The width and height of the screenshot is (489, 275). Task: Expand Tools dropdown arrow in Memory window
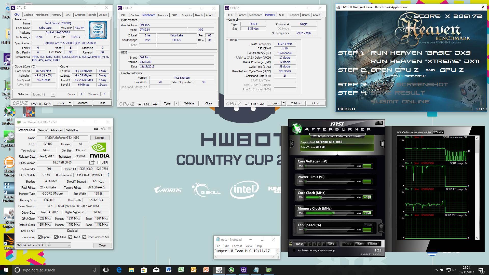[x=283, y=103]
